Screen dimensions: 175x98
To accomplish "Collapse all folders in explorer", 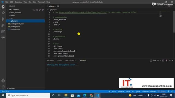I will [43, 10].
